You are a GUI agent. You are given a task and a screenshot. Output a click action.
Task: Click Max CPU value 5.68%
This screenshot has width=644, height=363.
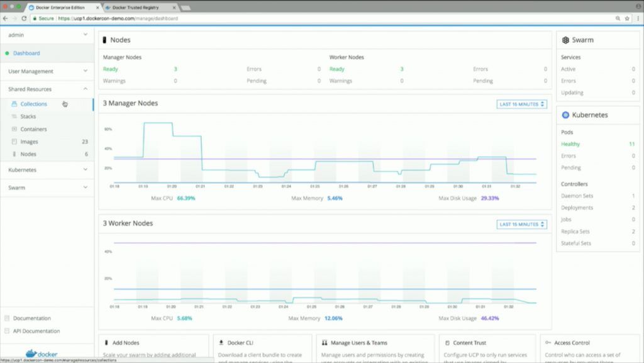click(x=184, y=318)
